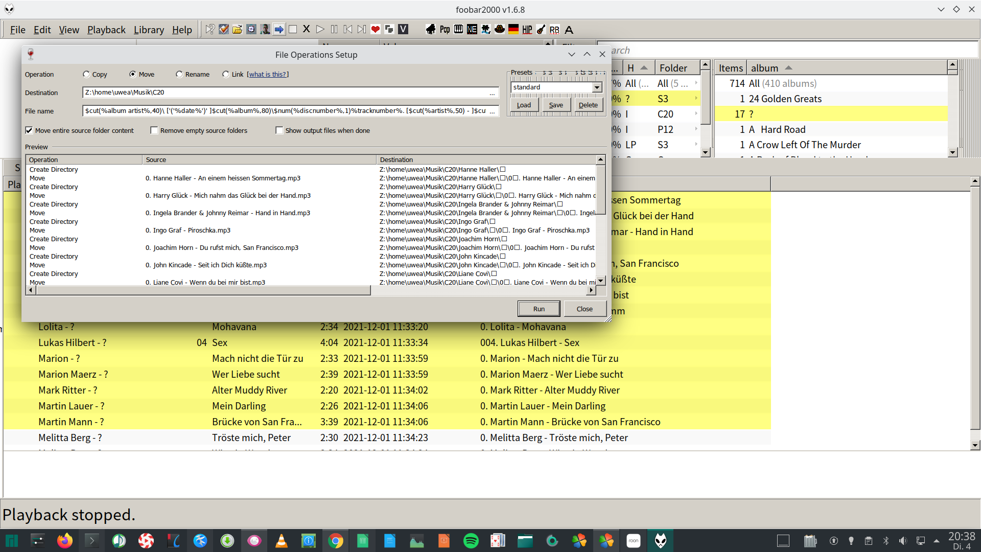Enable Remove empty source folders checkbox
The width and height of the screenshot is (981, 552).
pyautogui.click(x=154, y=130)
